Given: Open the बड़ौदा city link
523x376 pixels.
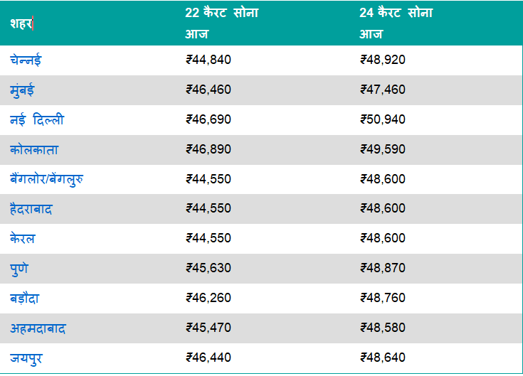Looking at the screenshot, I should pos(25,299).
